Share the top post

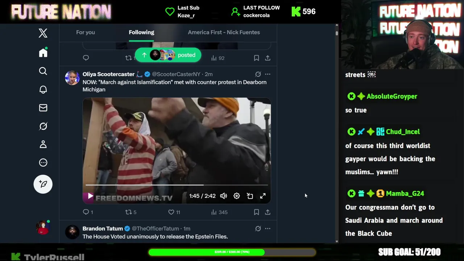pyautogui.click(x=268, y=58)
